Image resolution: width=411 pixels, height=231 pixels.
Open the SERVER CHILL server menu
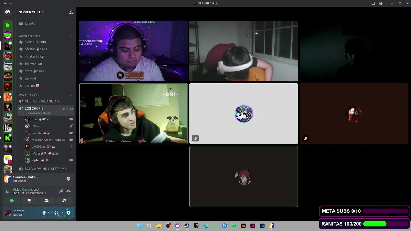tap(31, 12)
